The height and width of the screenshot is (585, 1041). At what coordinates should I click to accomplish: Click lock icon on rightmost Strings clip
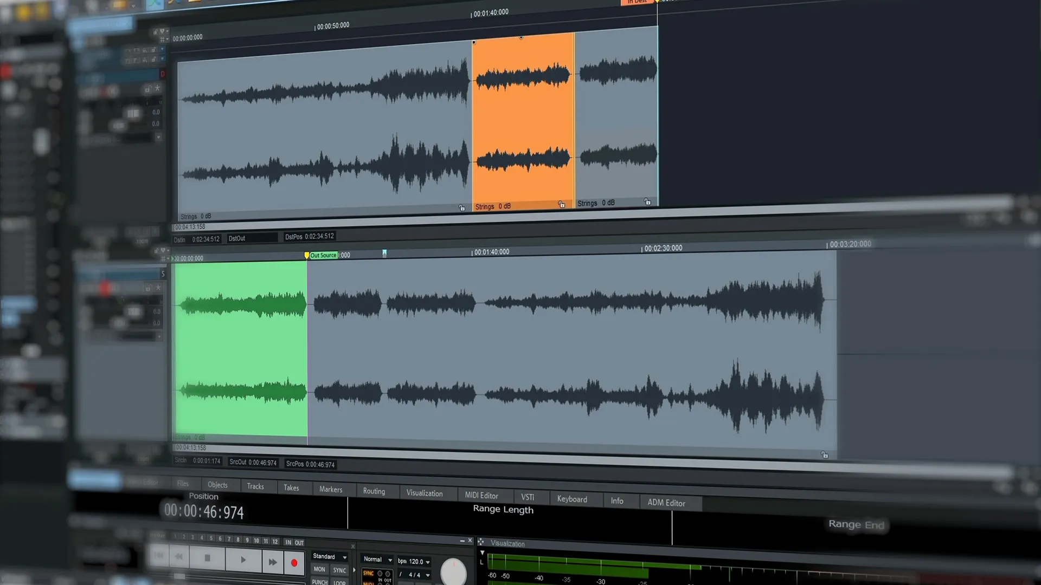[x=647, y=201]
